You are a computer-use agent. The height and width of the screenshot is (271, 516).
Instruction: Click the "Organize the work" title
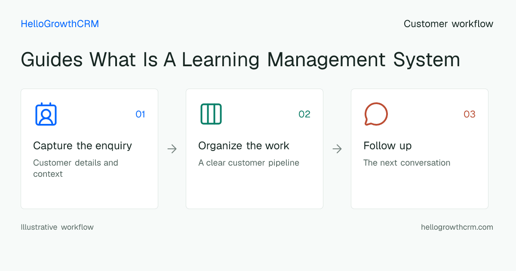pos(244,146)
